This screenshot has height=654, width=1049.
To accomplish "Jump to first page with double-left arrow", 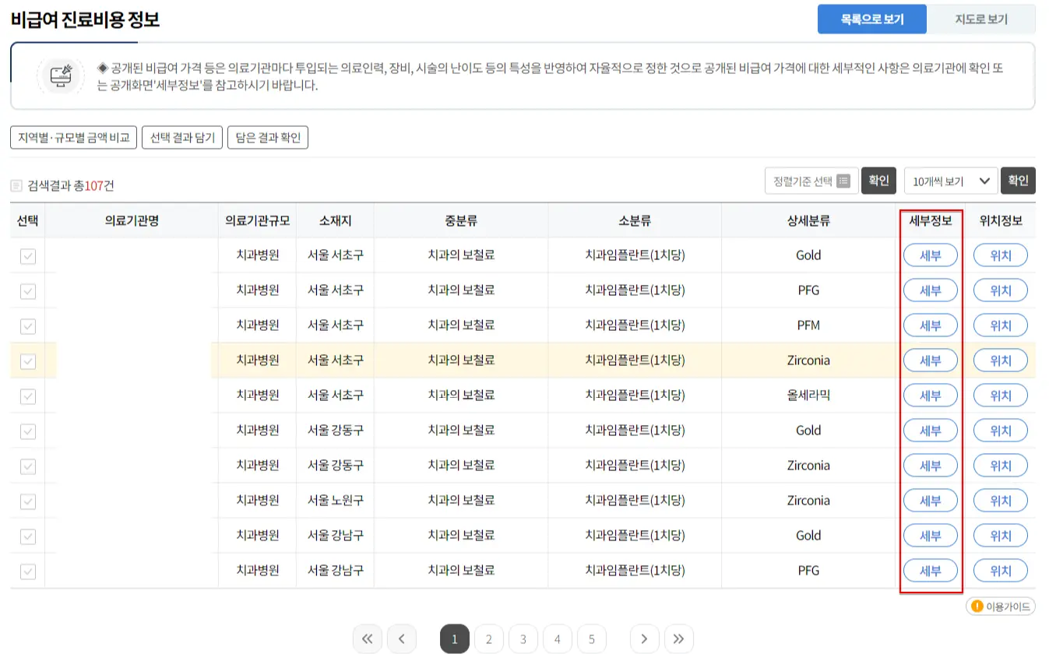I will (x=367, y=638).
